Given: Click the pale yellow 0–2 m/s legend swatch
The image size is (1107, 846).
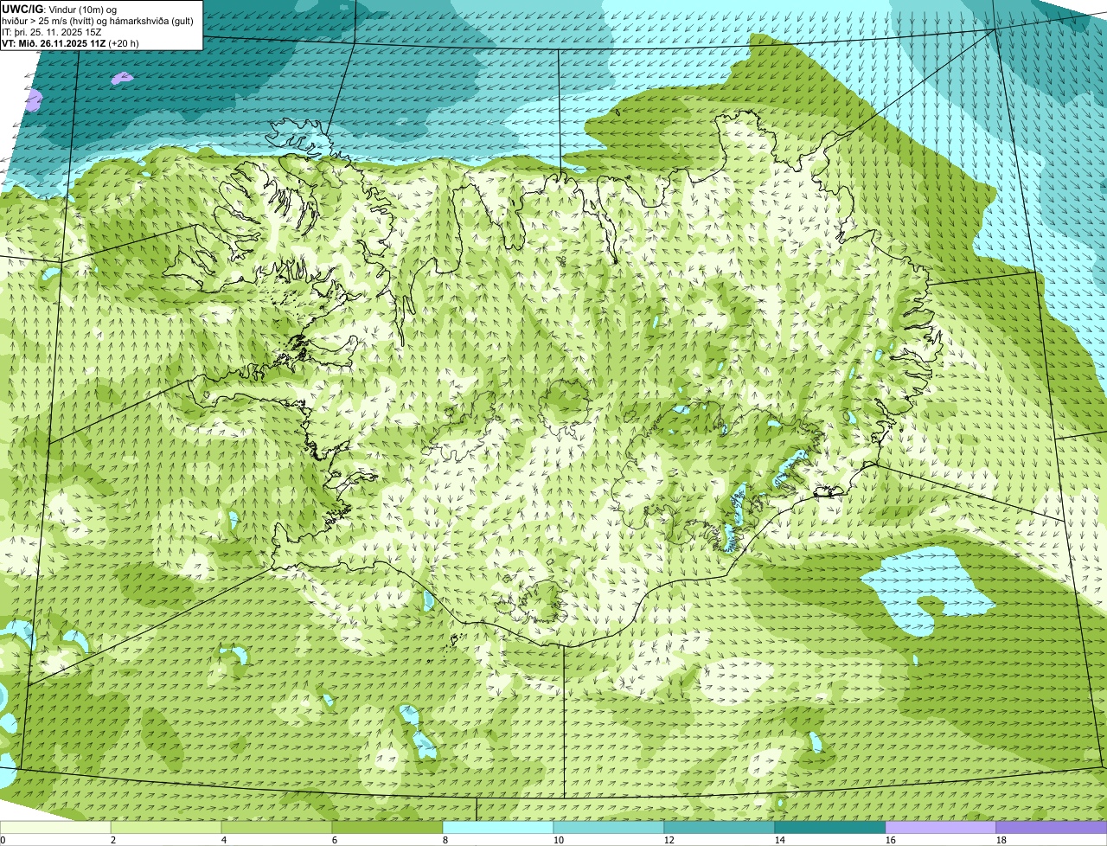Looking at the screenshot, I should click(55, 828).
